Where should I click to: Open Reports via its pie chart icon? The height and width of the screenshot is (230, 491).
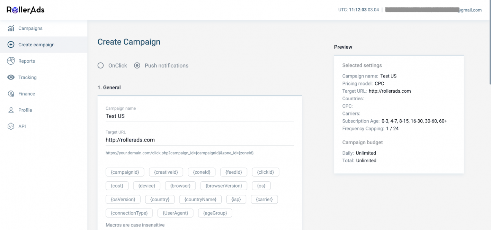(11, 61)
